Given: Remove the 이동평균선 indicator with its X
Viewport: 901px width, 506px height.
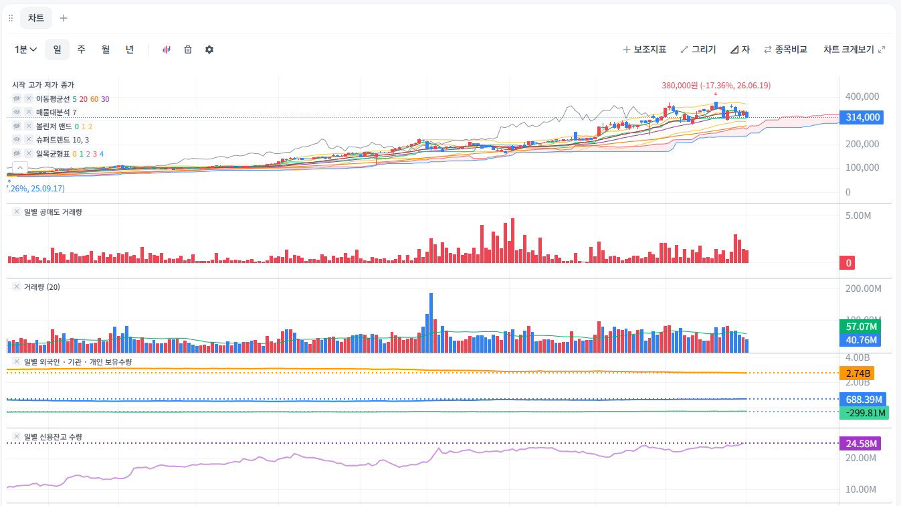Looking at the screenshot, I should [29, 99].
